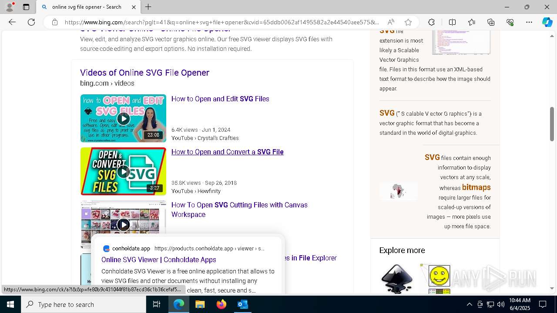This screenshot has height=313, width=557.
Task: Open File Explorer from the taskbar
Action: coord(200,304)
